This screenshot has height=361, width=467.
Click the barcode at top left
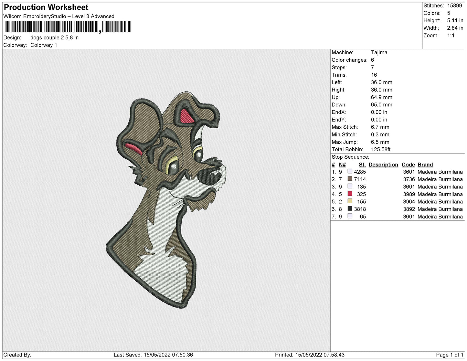coord(68,27)
